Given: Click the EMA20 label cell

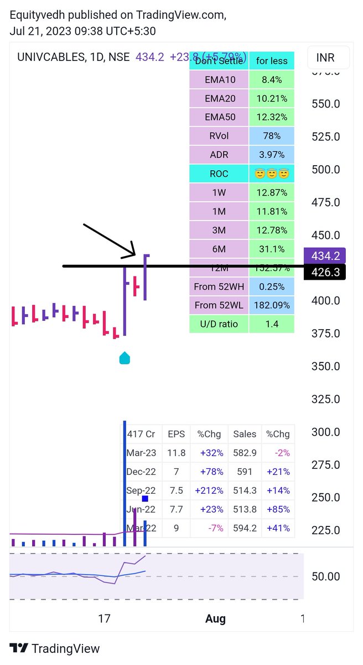Looking at the screenshot, I should click(219, 99).
